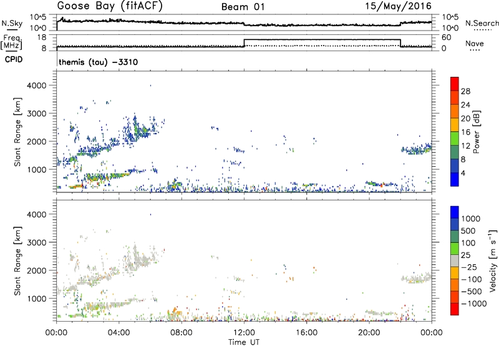Click the "3000" tick on the velocity panel

[x=37, y=242]
